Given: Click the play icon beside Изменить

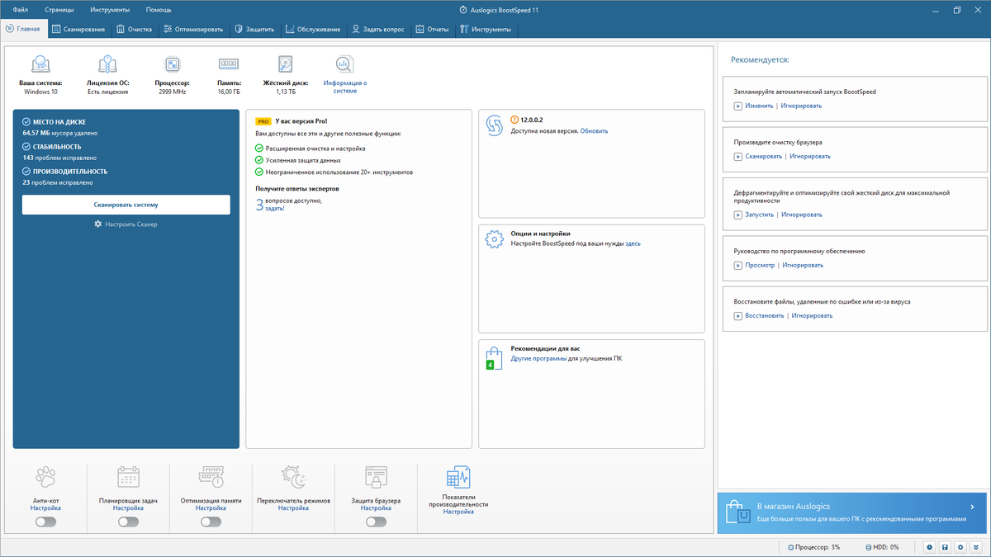Looking at the screenshot, I should click(737, 106).
